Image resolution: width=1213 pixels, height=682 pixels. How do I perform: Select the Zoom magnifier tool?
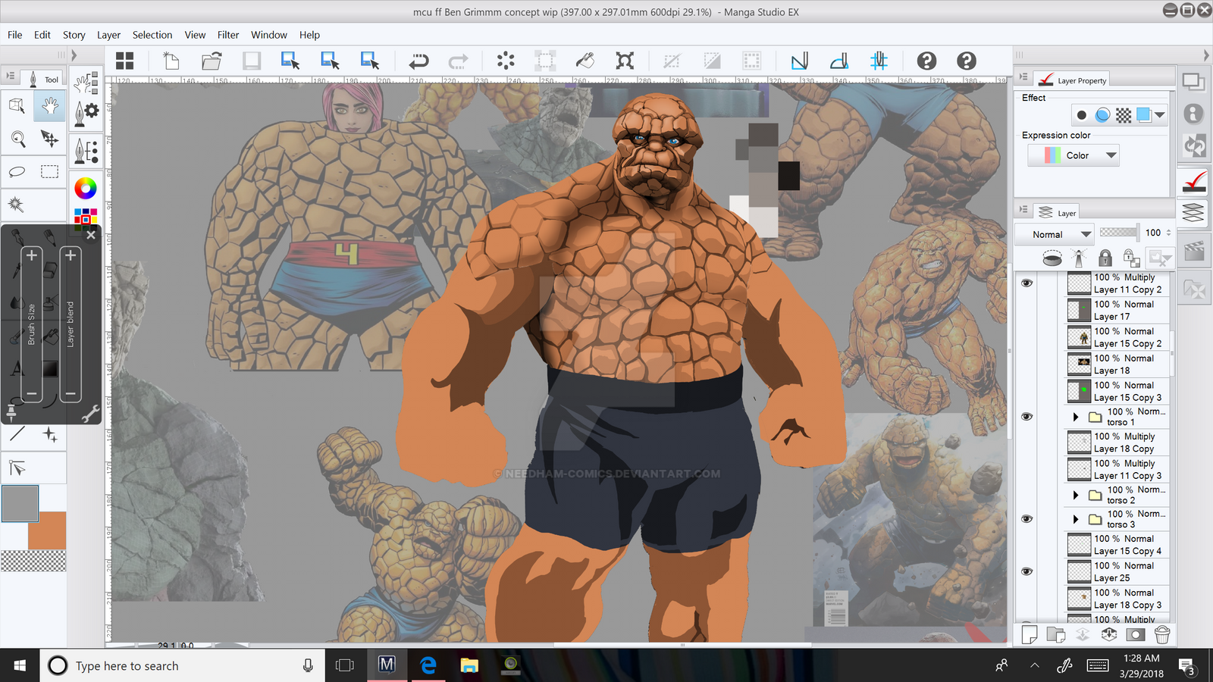tap(17, 139)
